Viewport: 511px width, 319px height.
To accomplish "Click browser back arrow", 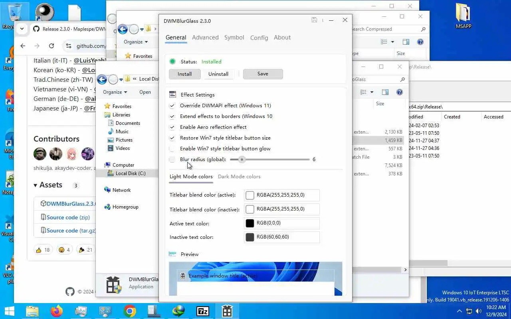I will coord(23,46).
